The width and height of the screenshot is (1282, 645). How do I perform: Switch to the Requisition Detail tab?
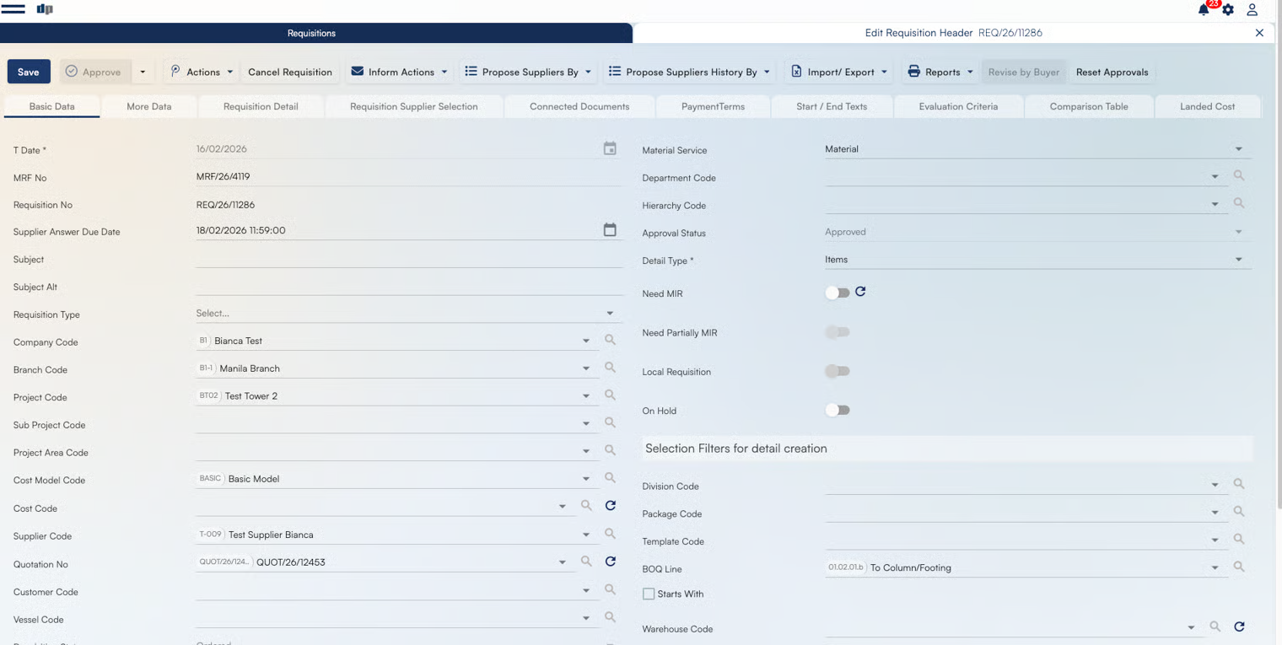pos(261,107)
